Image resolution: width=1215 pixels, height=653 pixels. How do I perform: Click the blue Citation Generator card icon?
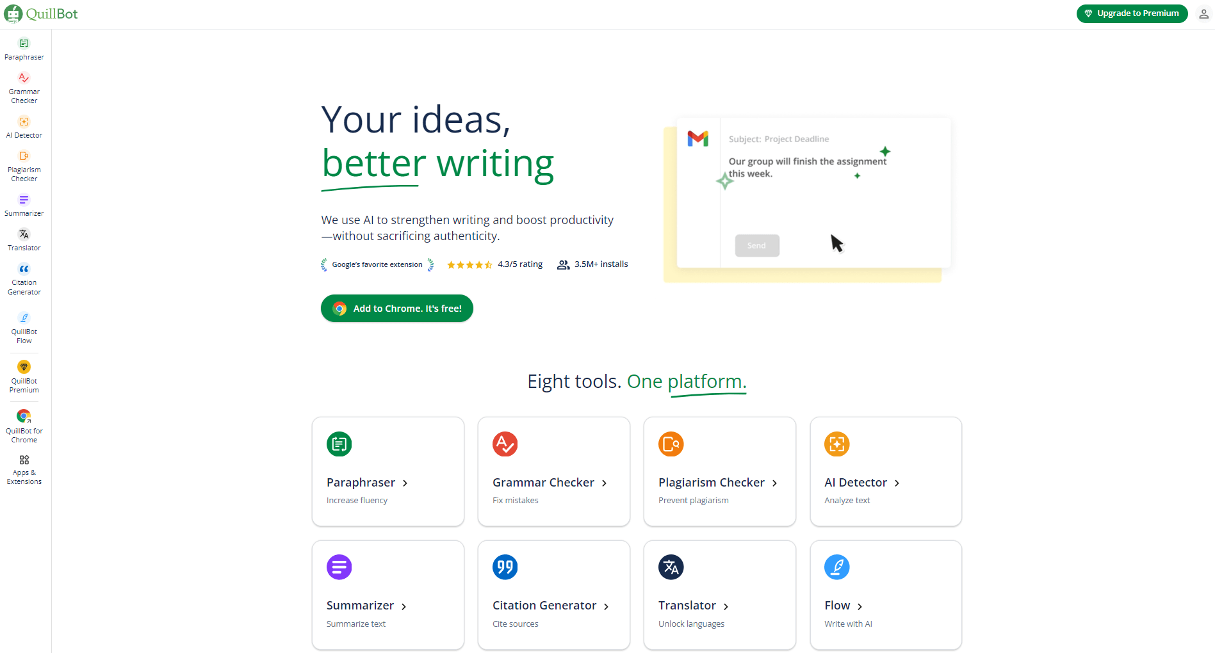tap(505, 567)
